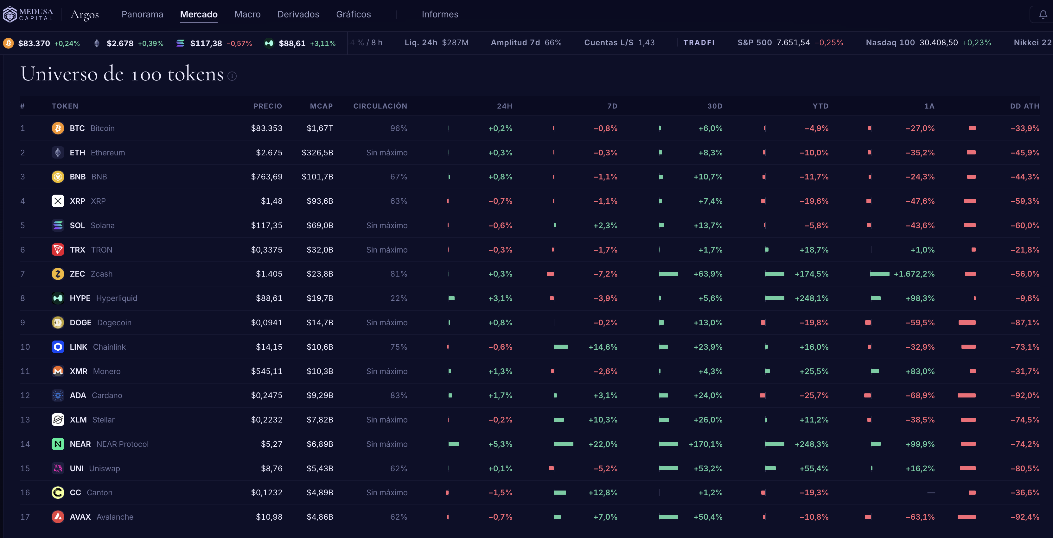Click the TRON token icon in row 6
This screenshot has height=538, width=1053.
pos(58,250)
